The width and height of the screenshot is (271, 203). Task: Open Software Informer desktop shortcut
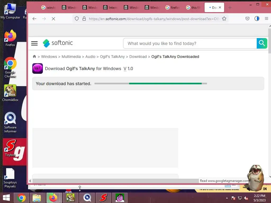coord(10,122)
